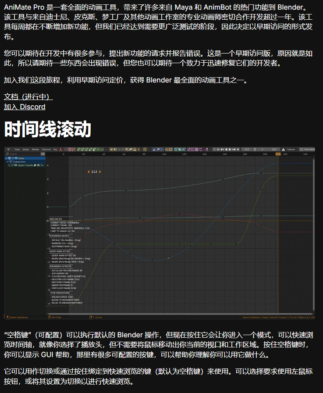Click the start frame field showing 5

pyautogui.click(x=263, y=150)
